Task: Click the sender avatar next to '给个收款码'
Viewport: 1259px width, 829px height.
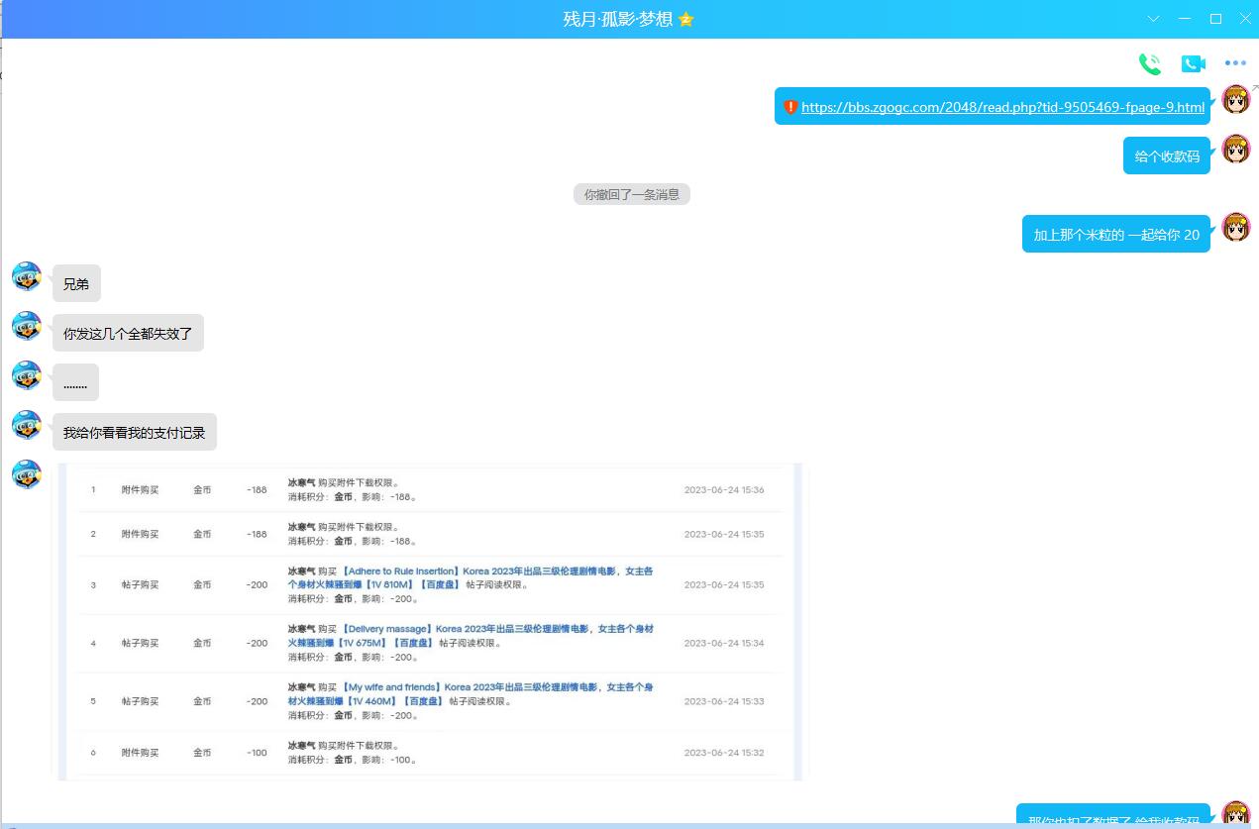Action: [1235, 149]
